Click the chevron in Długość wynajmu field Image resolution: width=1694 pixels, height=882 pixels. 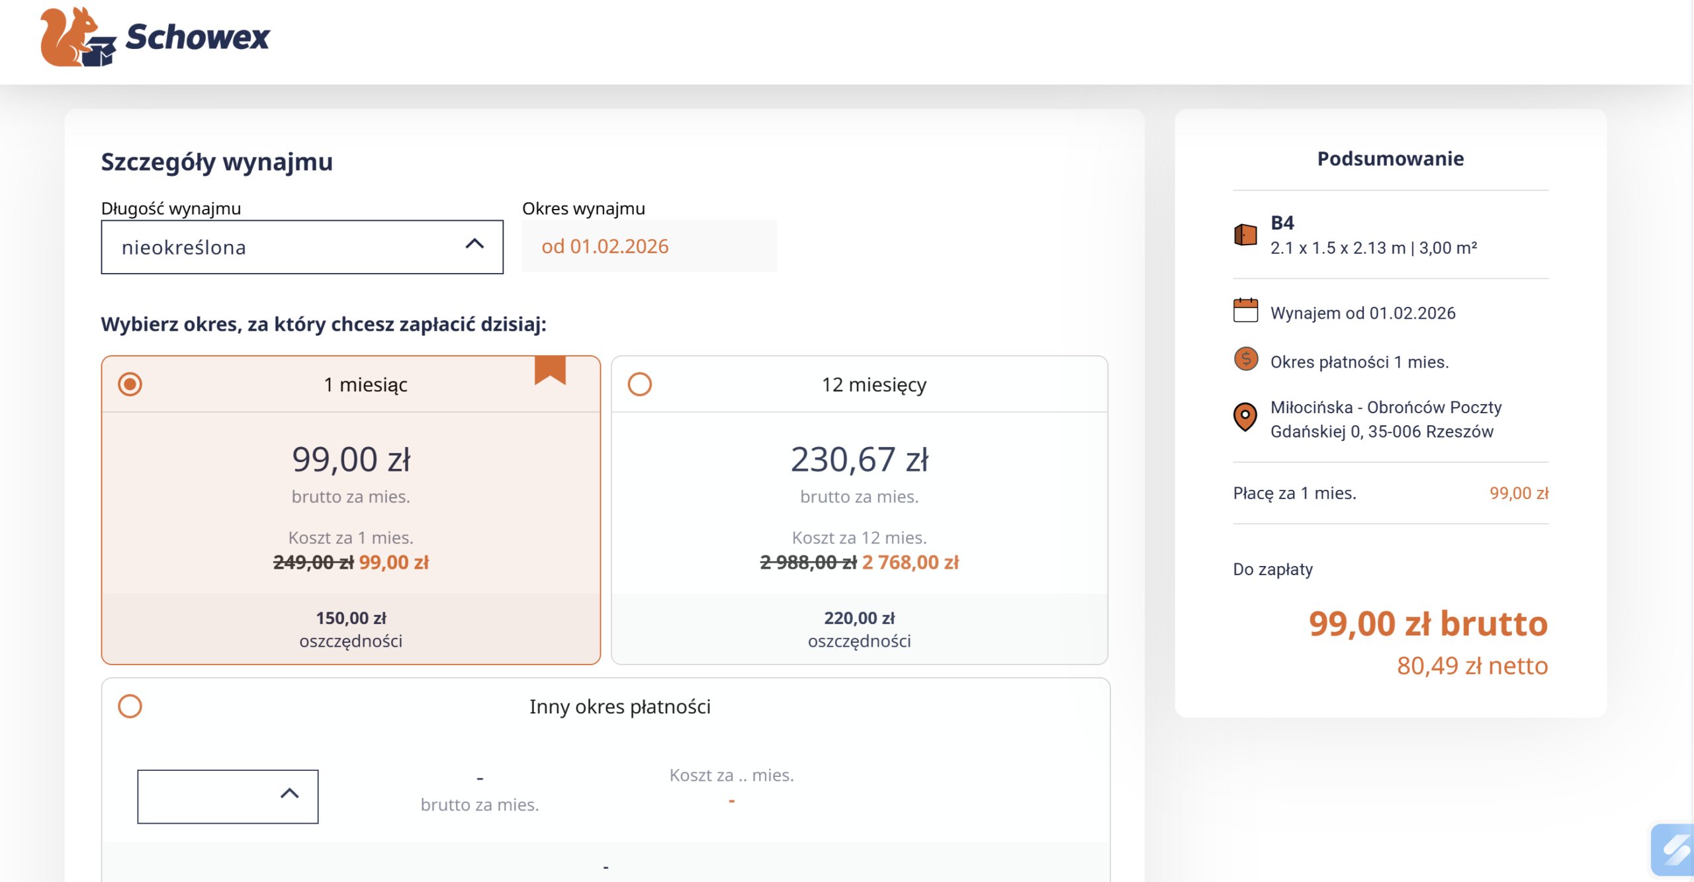click(x=474, y=245)
